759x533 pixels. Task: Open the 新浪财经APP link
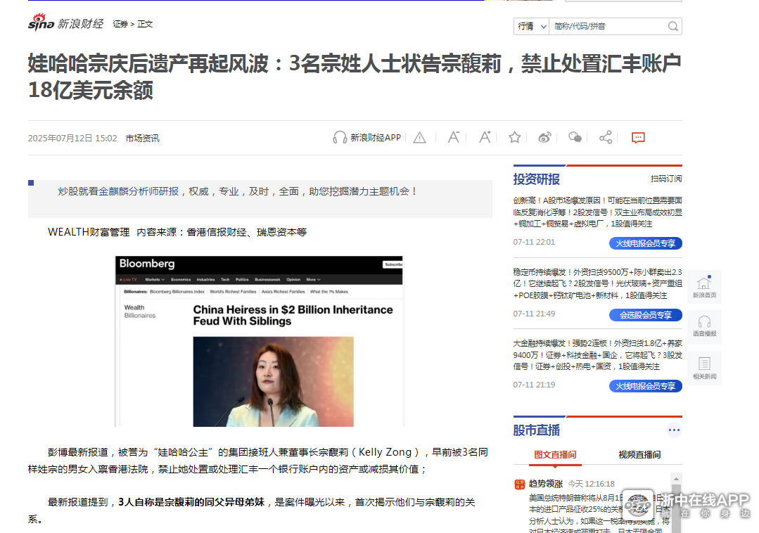(x=376, y=138)
